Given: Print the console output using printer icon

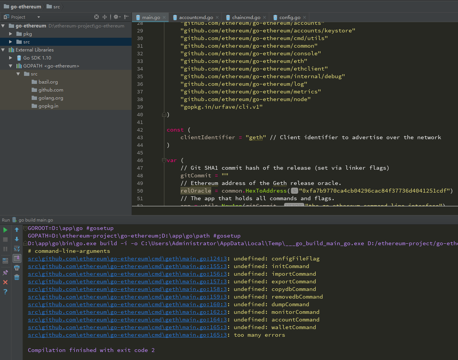Looking at the screenshot, I should point(17,268).
